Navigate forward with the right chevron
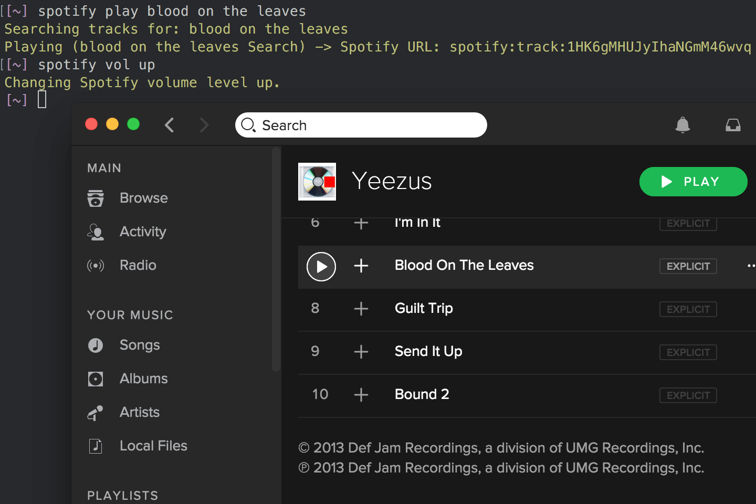The image size is (756, 504). [204, 125]
